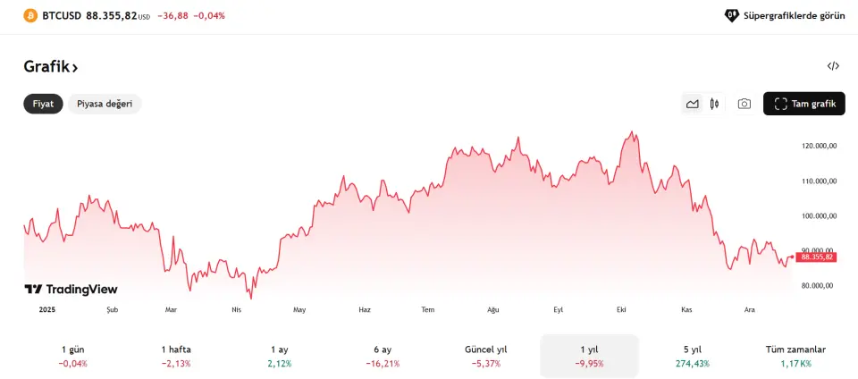The height and width of the screenshot is (379, 858).
Task: Show Tüm zamanlar chart range
Action: (795, 356)
